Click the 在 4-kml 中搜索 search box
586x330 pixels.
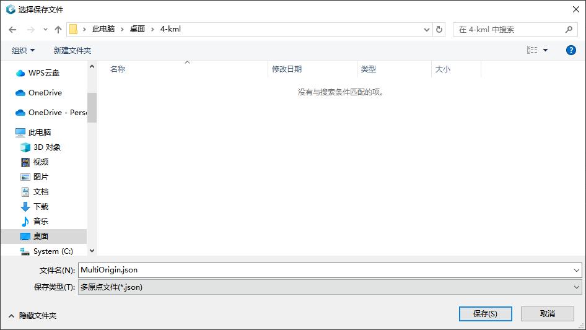[x=515, y=30]
